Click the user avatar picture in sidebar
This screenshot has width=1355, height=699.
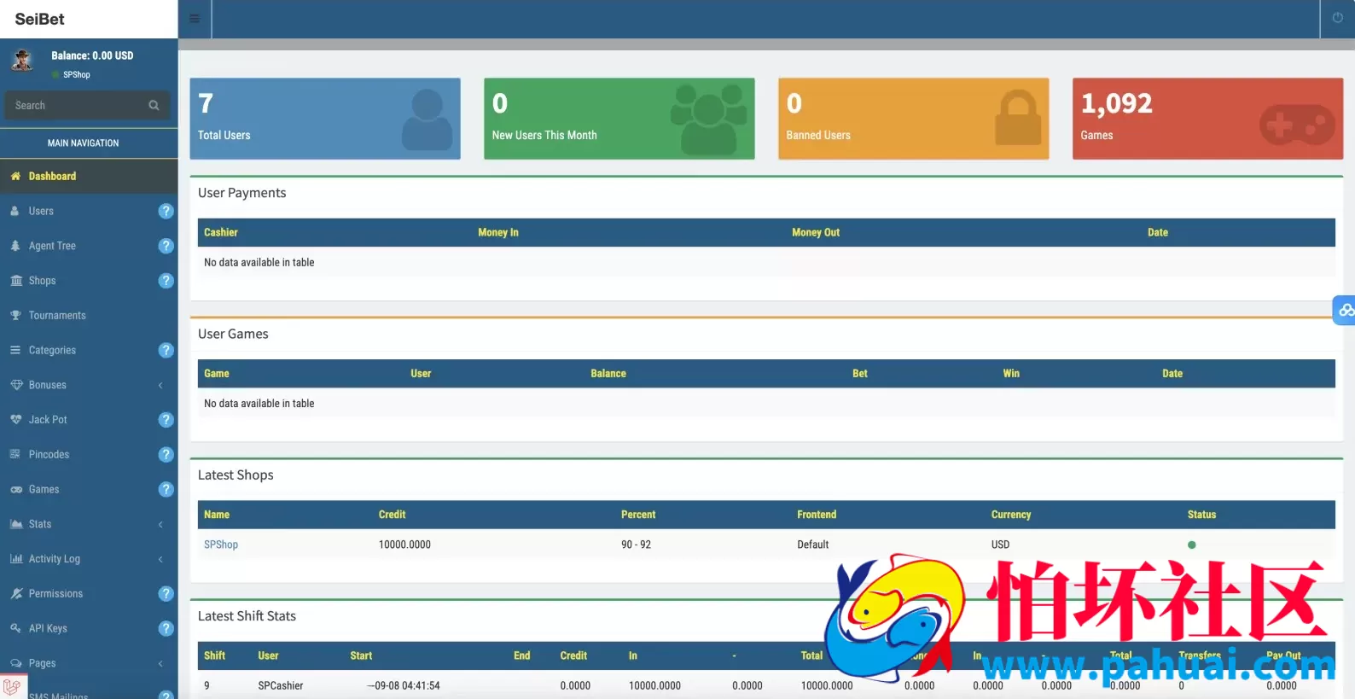[22, 60]
